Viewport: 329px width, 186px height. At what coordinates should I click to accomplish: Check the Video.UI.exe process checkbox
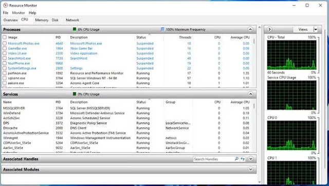5,53
